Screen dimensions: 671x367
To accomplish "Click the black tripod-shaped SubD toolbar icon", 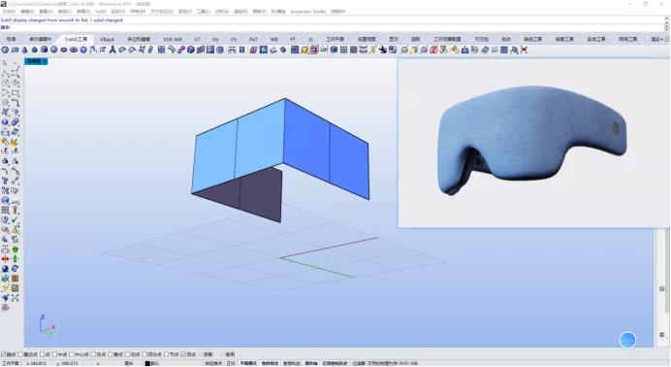I will pyautogui.click(x=112, y=50).
